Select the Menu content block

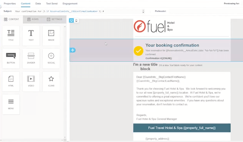point(11,104)
